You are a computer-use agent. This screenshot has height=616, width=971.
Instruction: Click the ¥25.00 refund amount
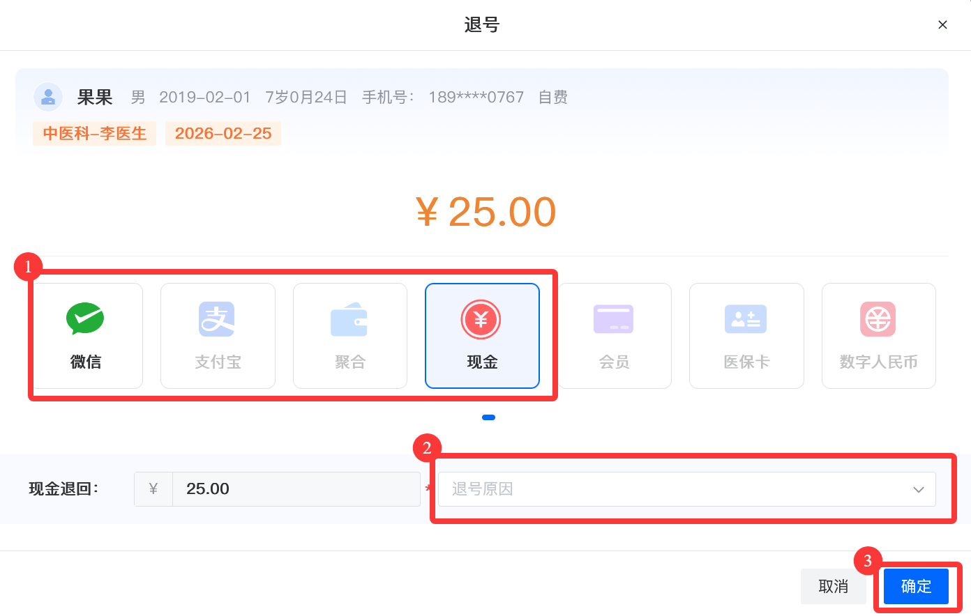[x=486, y=212]
